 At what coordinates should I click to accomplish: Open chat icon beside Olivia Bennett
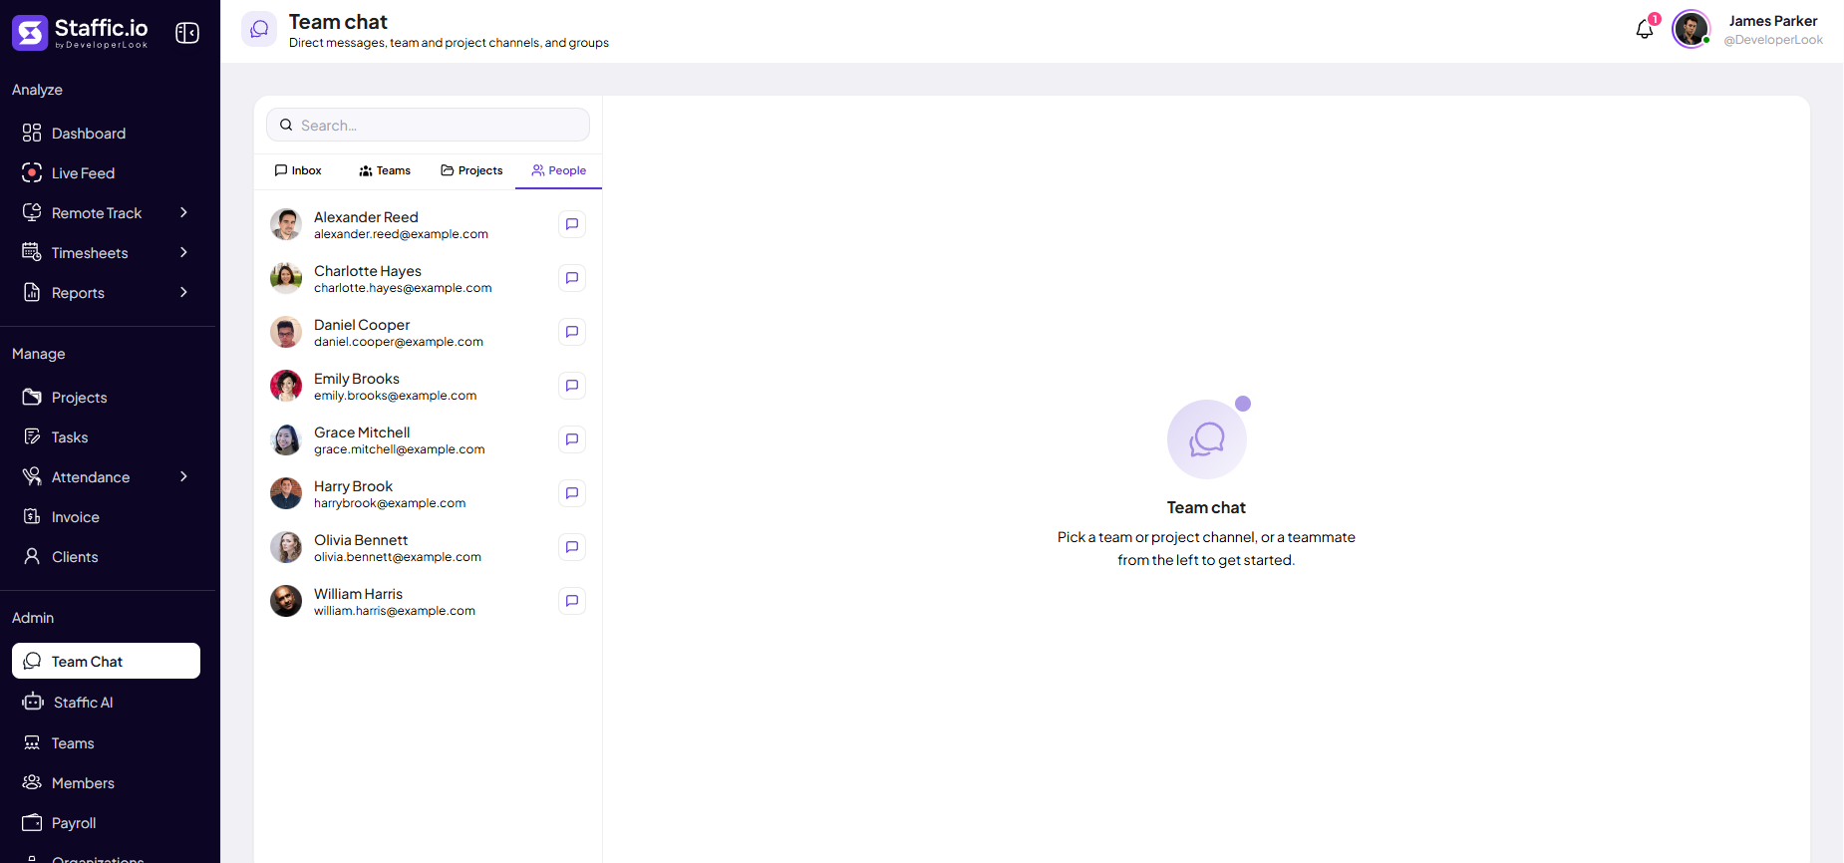(572, 547)
